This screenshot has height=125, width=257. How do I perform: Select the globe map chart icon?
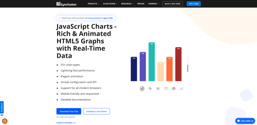pyautogui.click(x=174, y=88)
